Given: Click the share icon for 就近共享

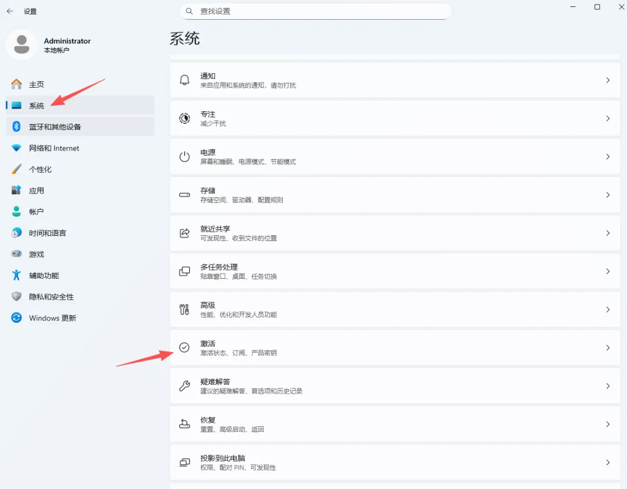Looking at the screenshot, I should (185, 233).
